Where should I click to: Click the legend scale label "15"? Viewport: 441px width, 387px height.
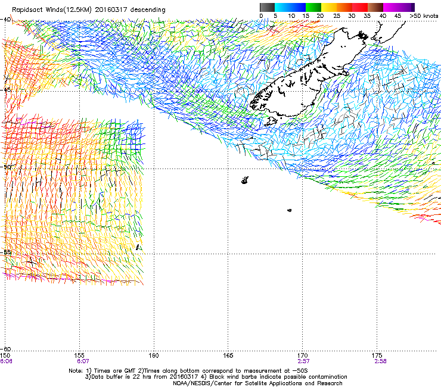pos(306,16)
